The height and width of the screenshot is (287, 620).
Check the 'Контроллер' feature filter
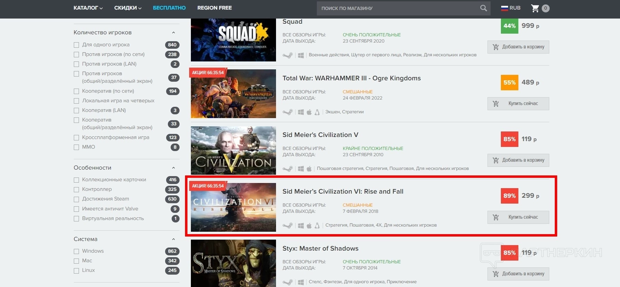pyautogui.click(x=76, y=190)
